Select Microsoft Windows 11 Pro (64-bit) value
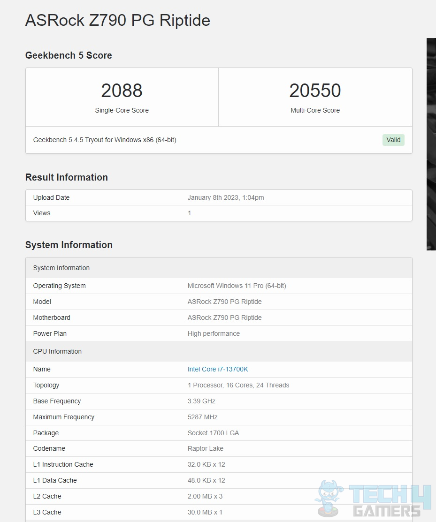The image size is (436, 522). [237, 286]
